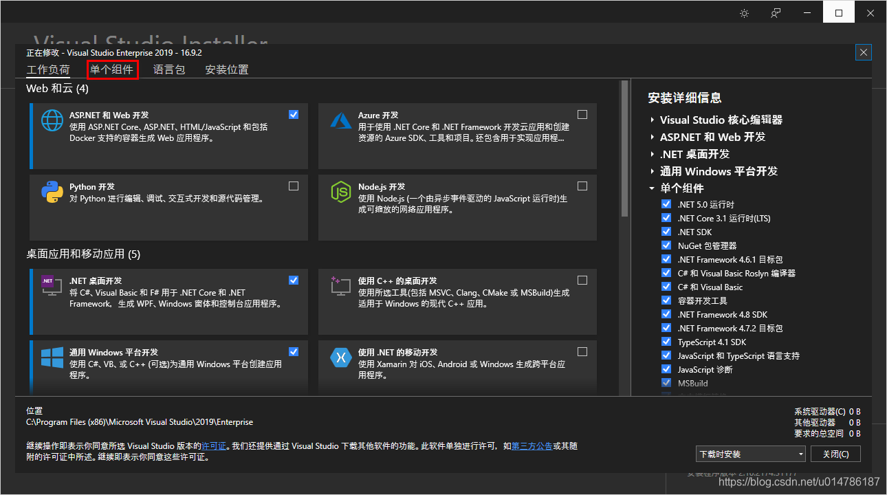The height and width of the screenshot is (495, 887).
Task: Click the Xamarin mobile development icon
Action: 341,357
